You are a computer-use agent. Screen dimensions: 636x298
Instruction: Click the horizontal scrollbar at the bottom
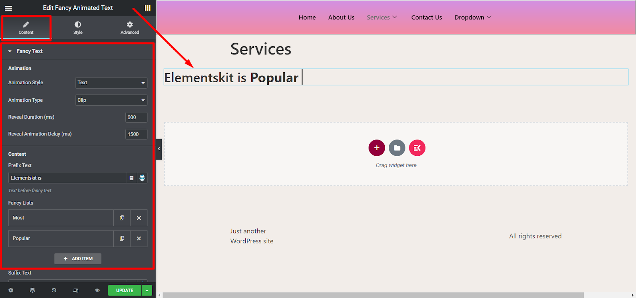[x=373, y=295]
